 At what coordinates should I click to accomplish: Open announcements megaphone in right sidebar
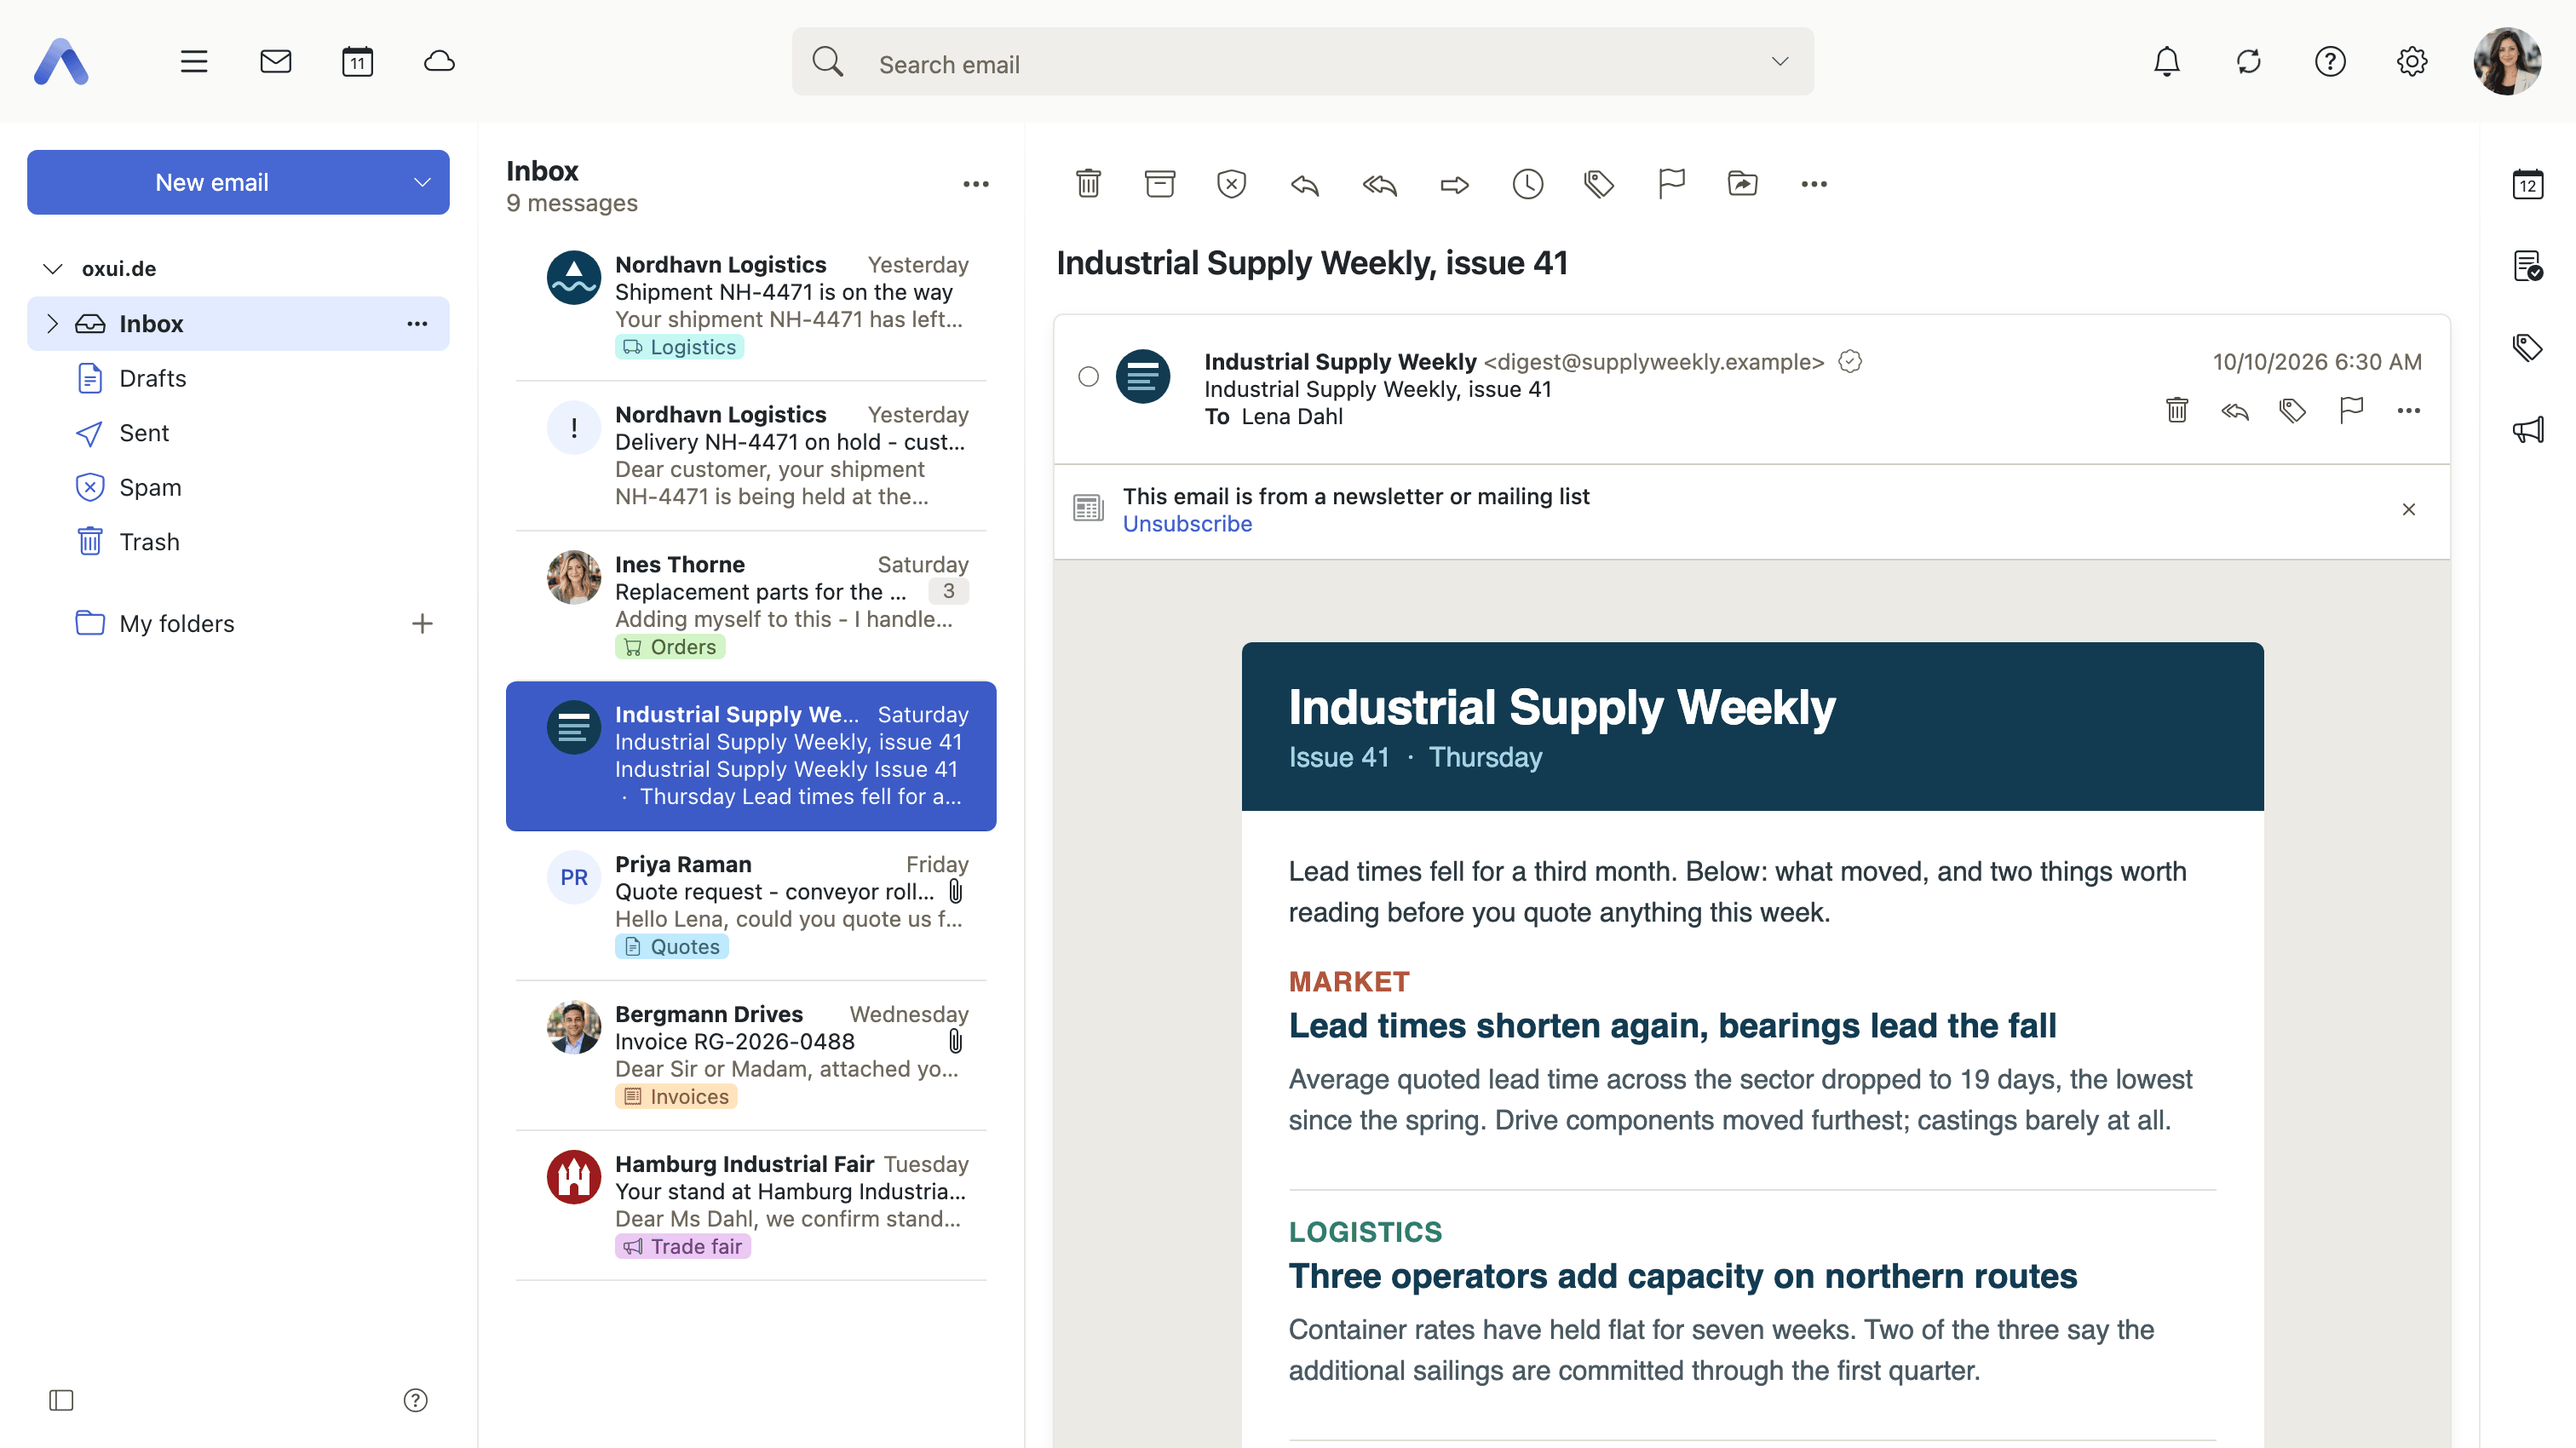coord(2527,430)
